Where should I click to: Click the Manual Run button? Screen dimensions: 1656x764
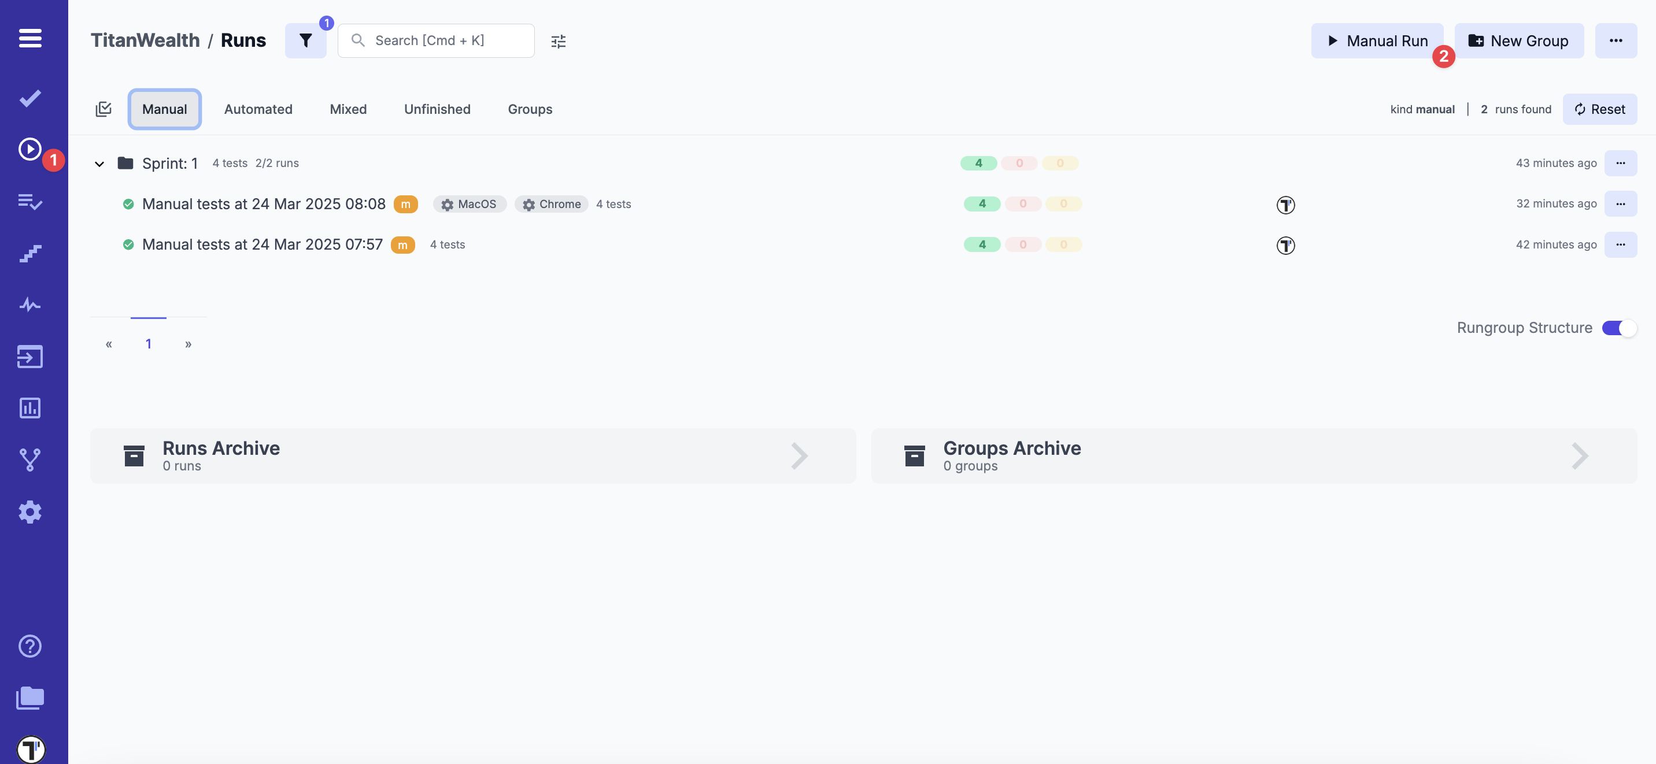coord(1377,41)
